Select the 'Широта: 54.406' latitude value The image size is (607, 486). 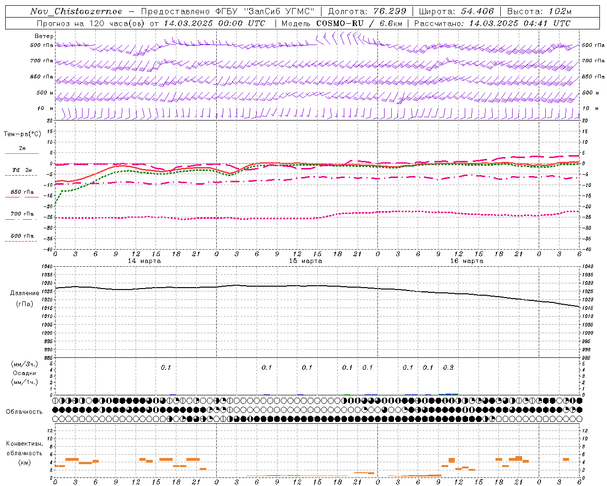point(456,11)
